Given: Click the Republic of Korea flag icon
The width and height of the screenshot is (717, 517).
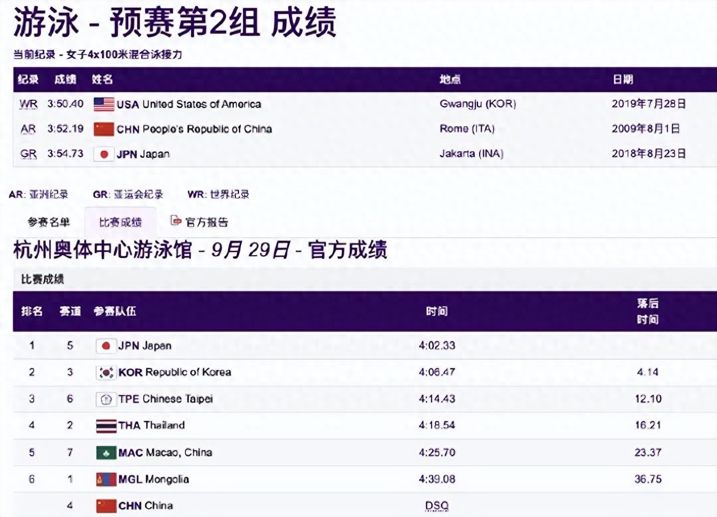Looking at the screenshot, I should (106, 373).
